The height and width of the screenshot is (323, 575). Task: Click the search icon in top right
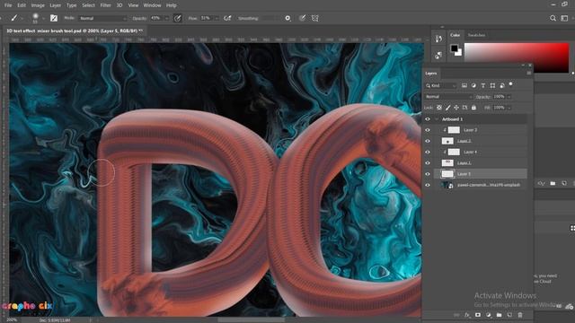(x=553, y=18)
